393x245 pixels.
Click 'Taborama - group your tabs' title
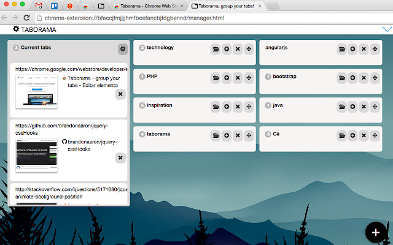(x=94, y=81)
